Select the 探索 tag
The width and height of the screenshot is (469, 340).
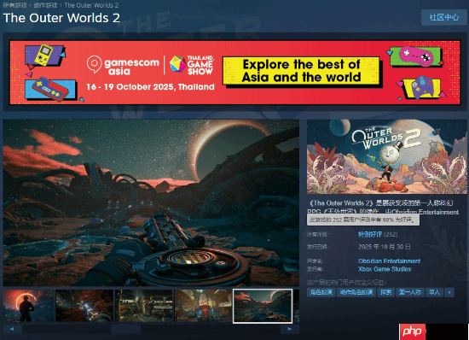(x=385, y=292)
